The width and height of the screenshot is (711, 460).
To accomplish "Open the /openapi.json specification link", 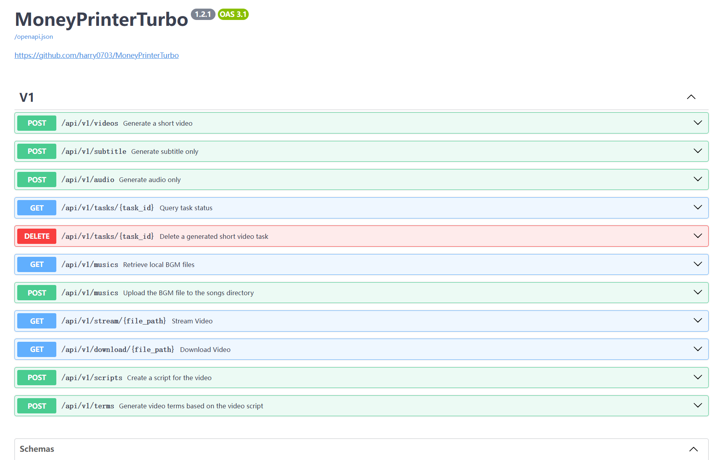I will click(34, 36).
